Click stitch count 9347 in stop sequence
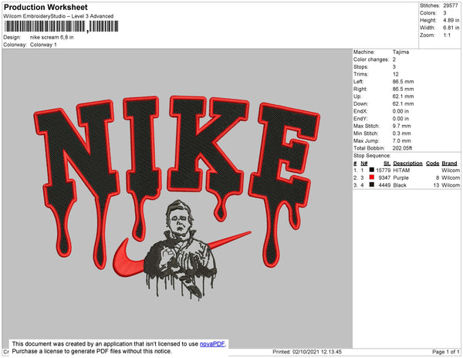The height and width of the screenshot is (358, 463). (384, 177)
